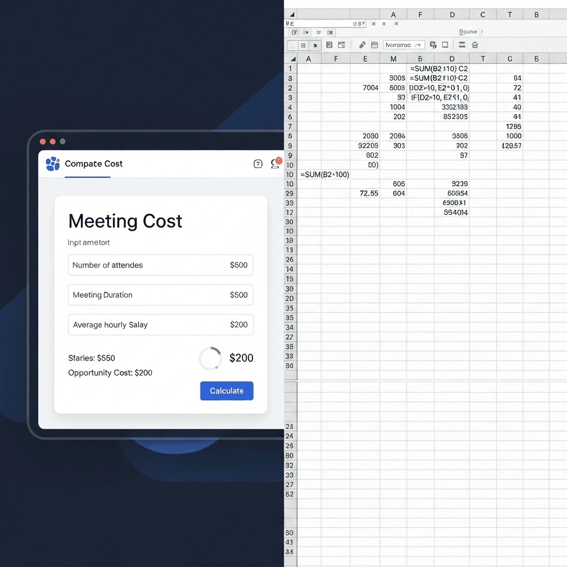Open the help icon in the Compate Cost header
This screenshot has height=567, width=567.
pos(258,164)
